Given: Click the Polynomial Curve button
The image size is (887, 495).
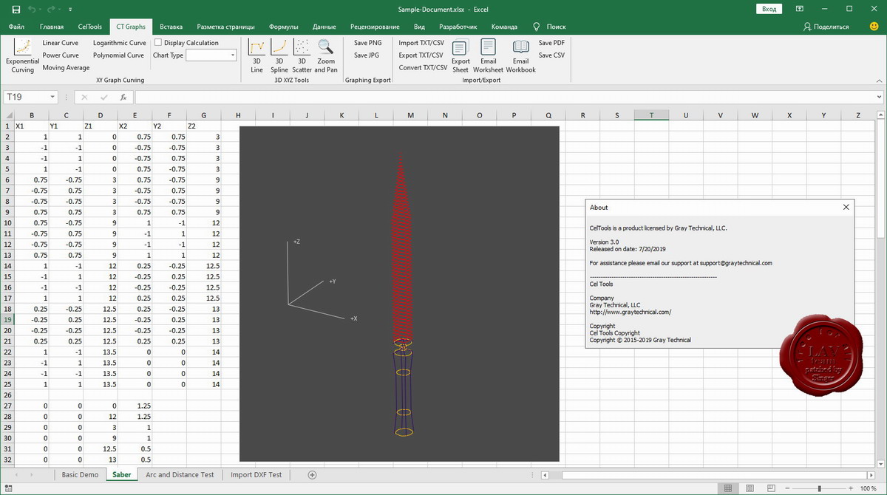Looking at the screenshot, I should click(118, 55).
